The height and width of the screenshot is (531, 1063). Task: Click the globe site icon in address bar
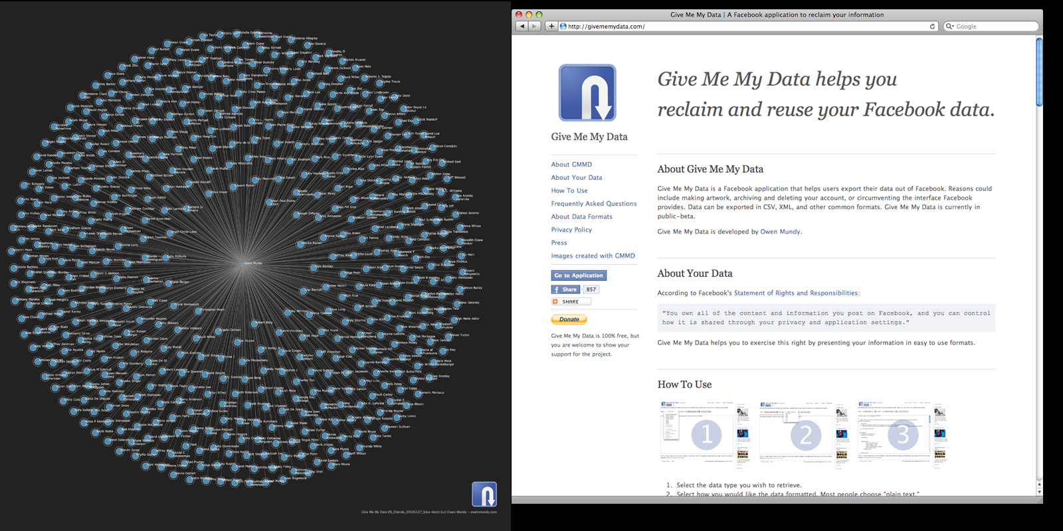click(x=563, y=27)
